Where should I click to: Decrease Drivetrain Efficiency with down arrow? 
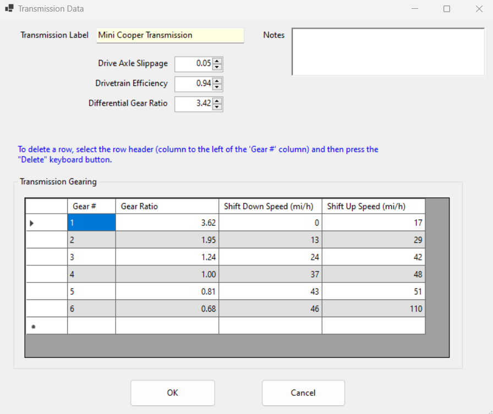(217, 87)
